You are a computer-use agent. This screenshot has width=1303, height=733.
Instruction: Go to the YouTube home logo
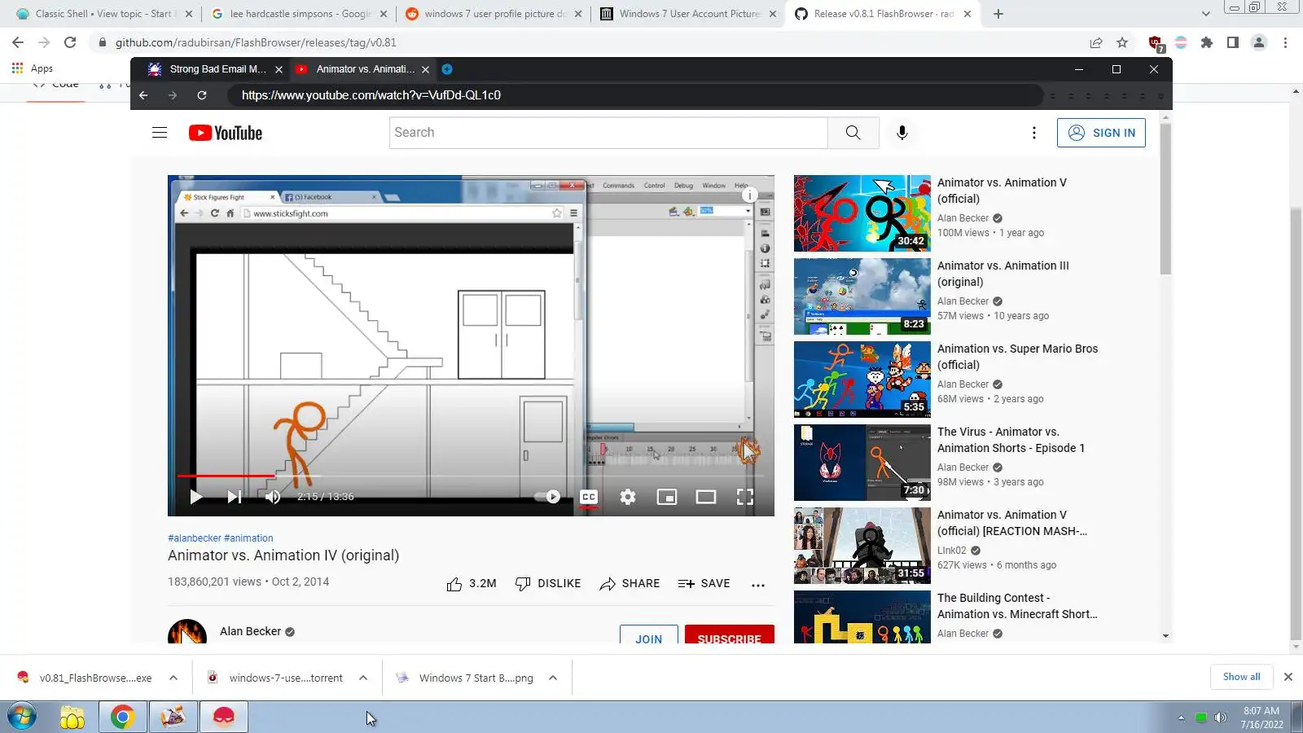click(226, 133)
